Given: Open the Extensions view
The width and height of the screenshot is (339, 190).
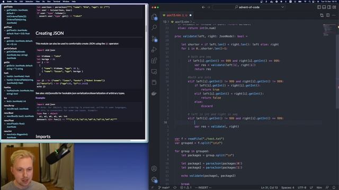Looking at the screenshot, I should coord(154,61).
